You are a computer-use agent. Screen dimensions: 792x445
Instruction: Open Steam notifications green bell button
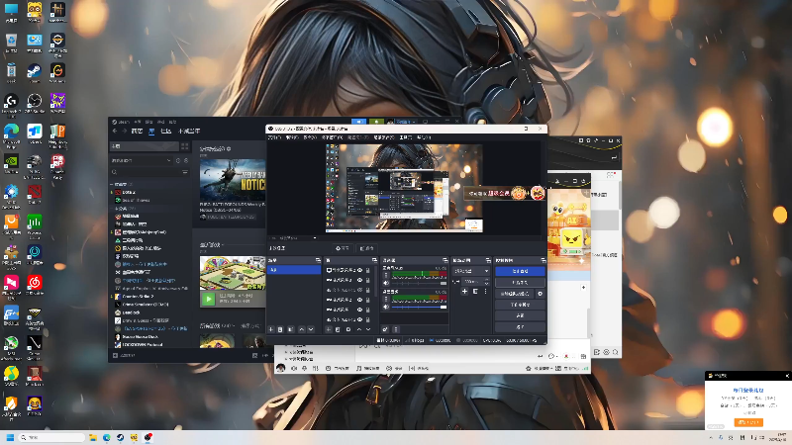click(x=376, y=122)
